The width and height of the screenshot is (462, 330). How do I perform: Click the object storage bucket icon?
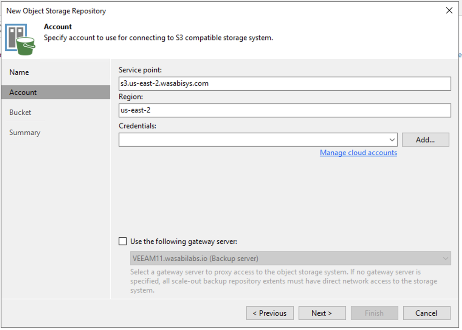pyautogui.click(x=20, y=40)
